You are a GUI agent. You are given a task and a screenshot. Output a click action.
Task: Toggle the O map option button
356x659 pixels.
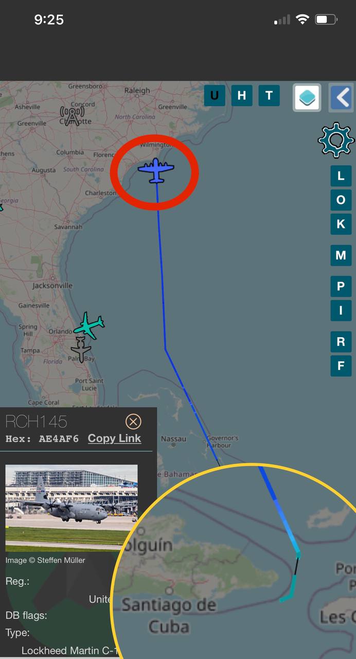(x=341, y=200)
